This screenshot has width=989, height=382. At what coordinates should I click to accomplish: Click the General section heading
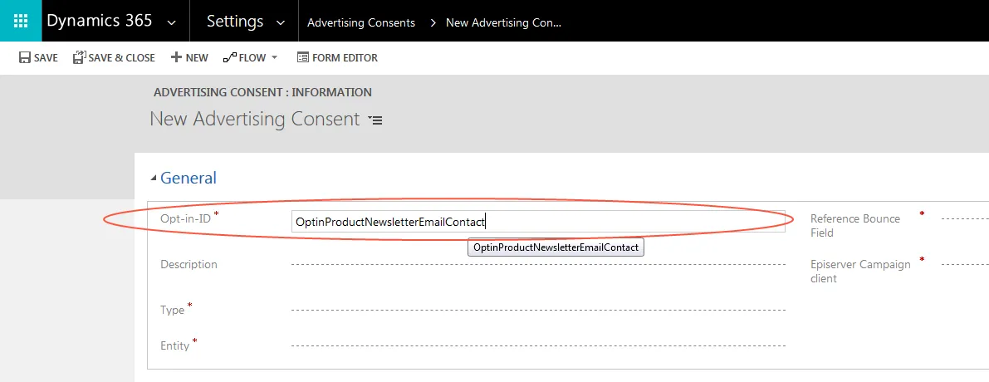coord(188,178)
